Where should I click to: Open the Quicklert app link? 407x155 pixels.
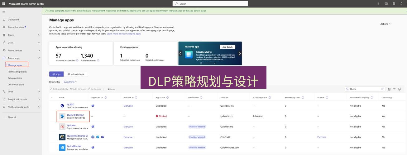click(72, 125)
